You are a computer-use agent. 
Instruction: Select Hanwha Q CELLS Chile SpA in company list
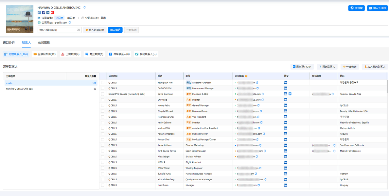20,89
